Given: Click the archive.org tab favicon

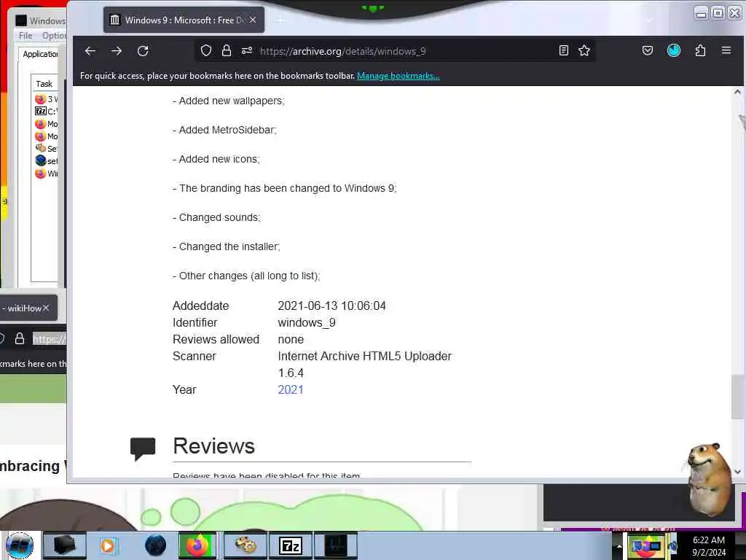Looking at the screenshot, I should tap(114, 20).
